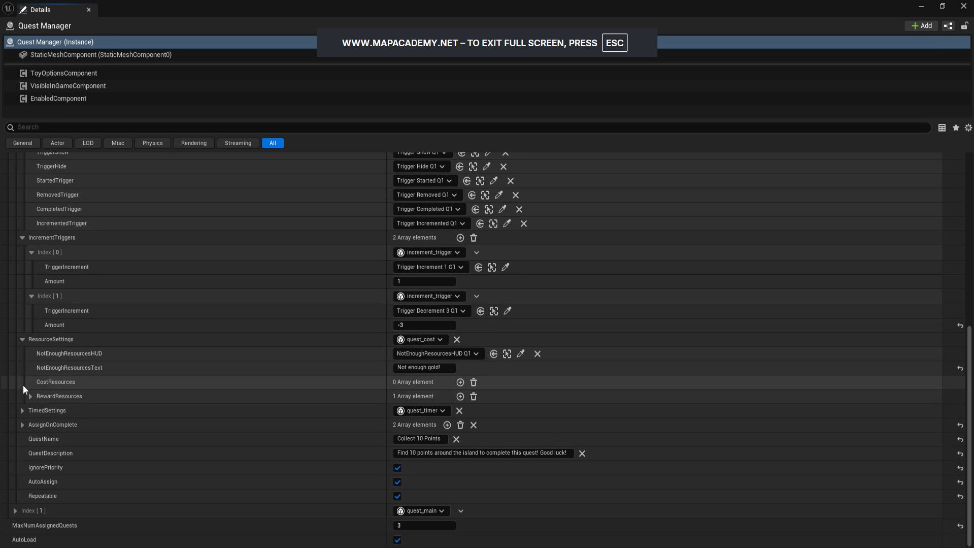Toggle the AutoAssign checkbox
Image resolution: width=974 pixels, height=548 pixels.
(397, 482)
